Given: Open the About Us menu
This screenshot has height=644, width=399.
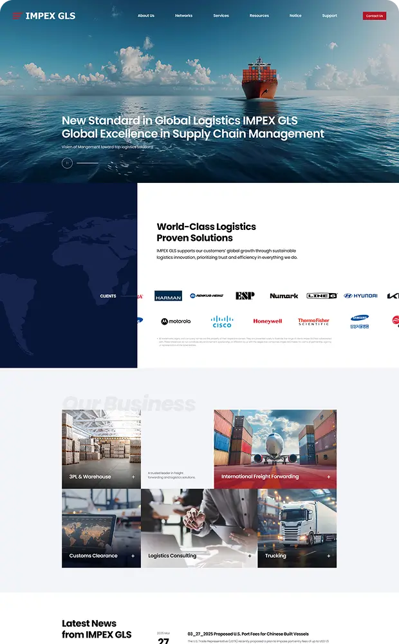Looking at the screenshot, I should (146, 15).
